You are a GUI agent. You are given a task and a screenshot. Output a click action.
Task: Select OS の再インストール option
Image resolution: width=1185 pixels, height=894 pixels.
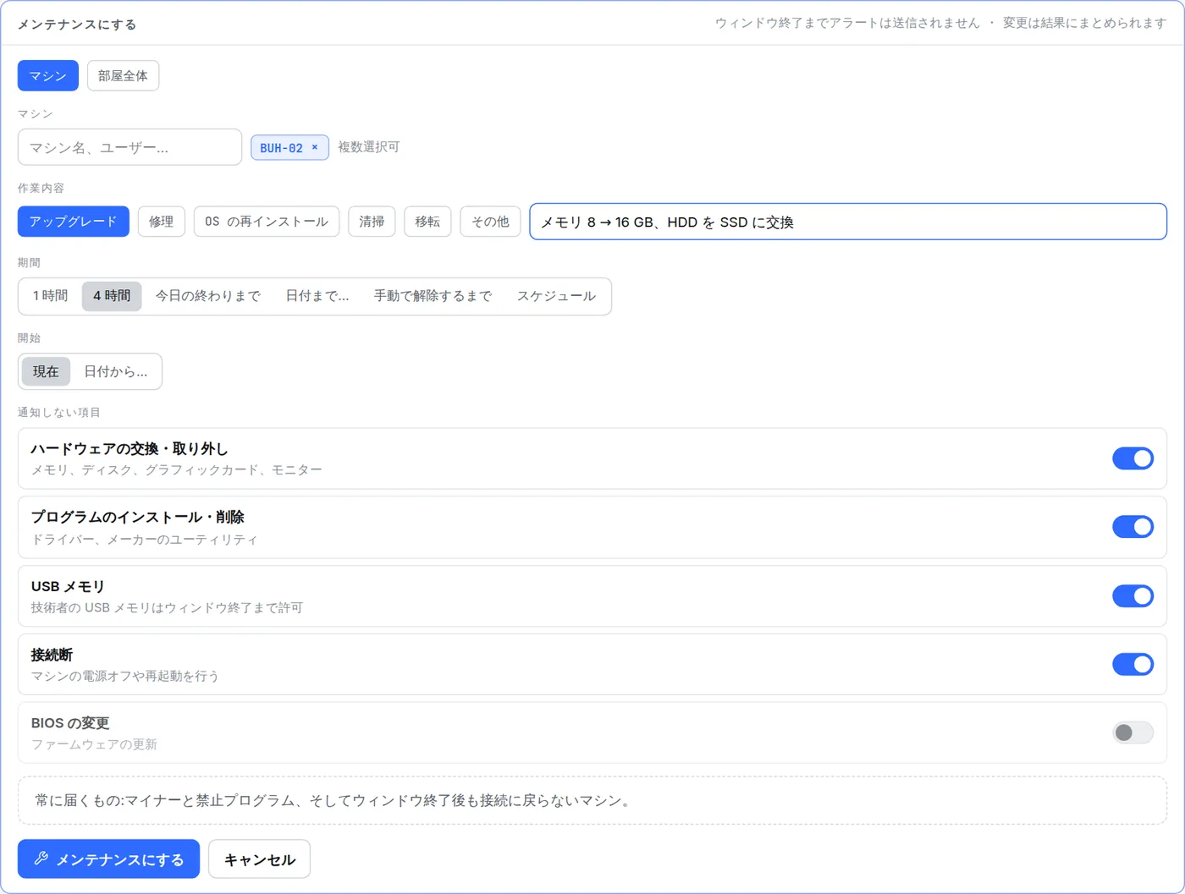(267, 222)
